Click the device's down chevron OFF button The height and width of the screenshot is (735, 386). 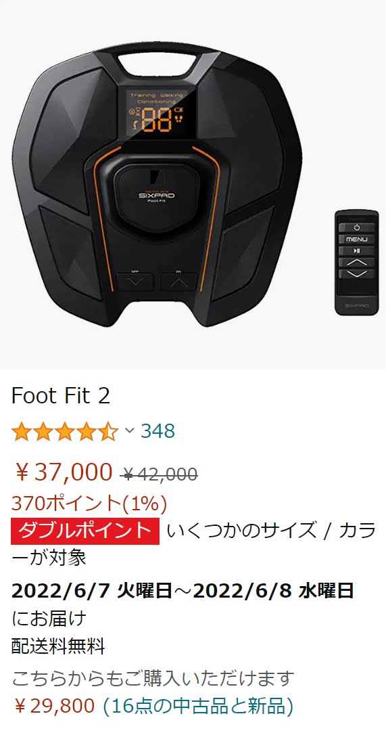point(135,282)
